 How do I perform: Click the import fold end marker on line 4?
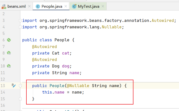20,27
